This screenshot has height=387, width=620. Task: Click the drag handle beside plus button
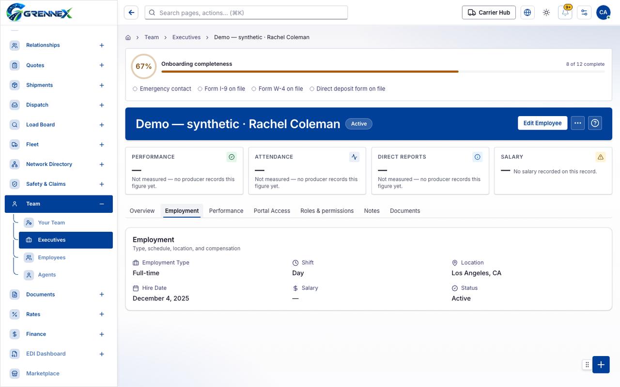[x=587, y=365]
